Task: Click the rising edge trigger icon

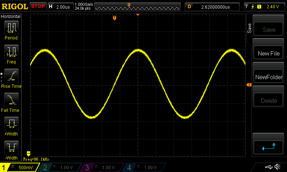Action: [x=253, y=7]
